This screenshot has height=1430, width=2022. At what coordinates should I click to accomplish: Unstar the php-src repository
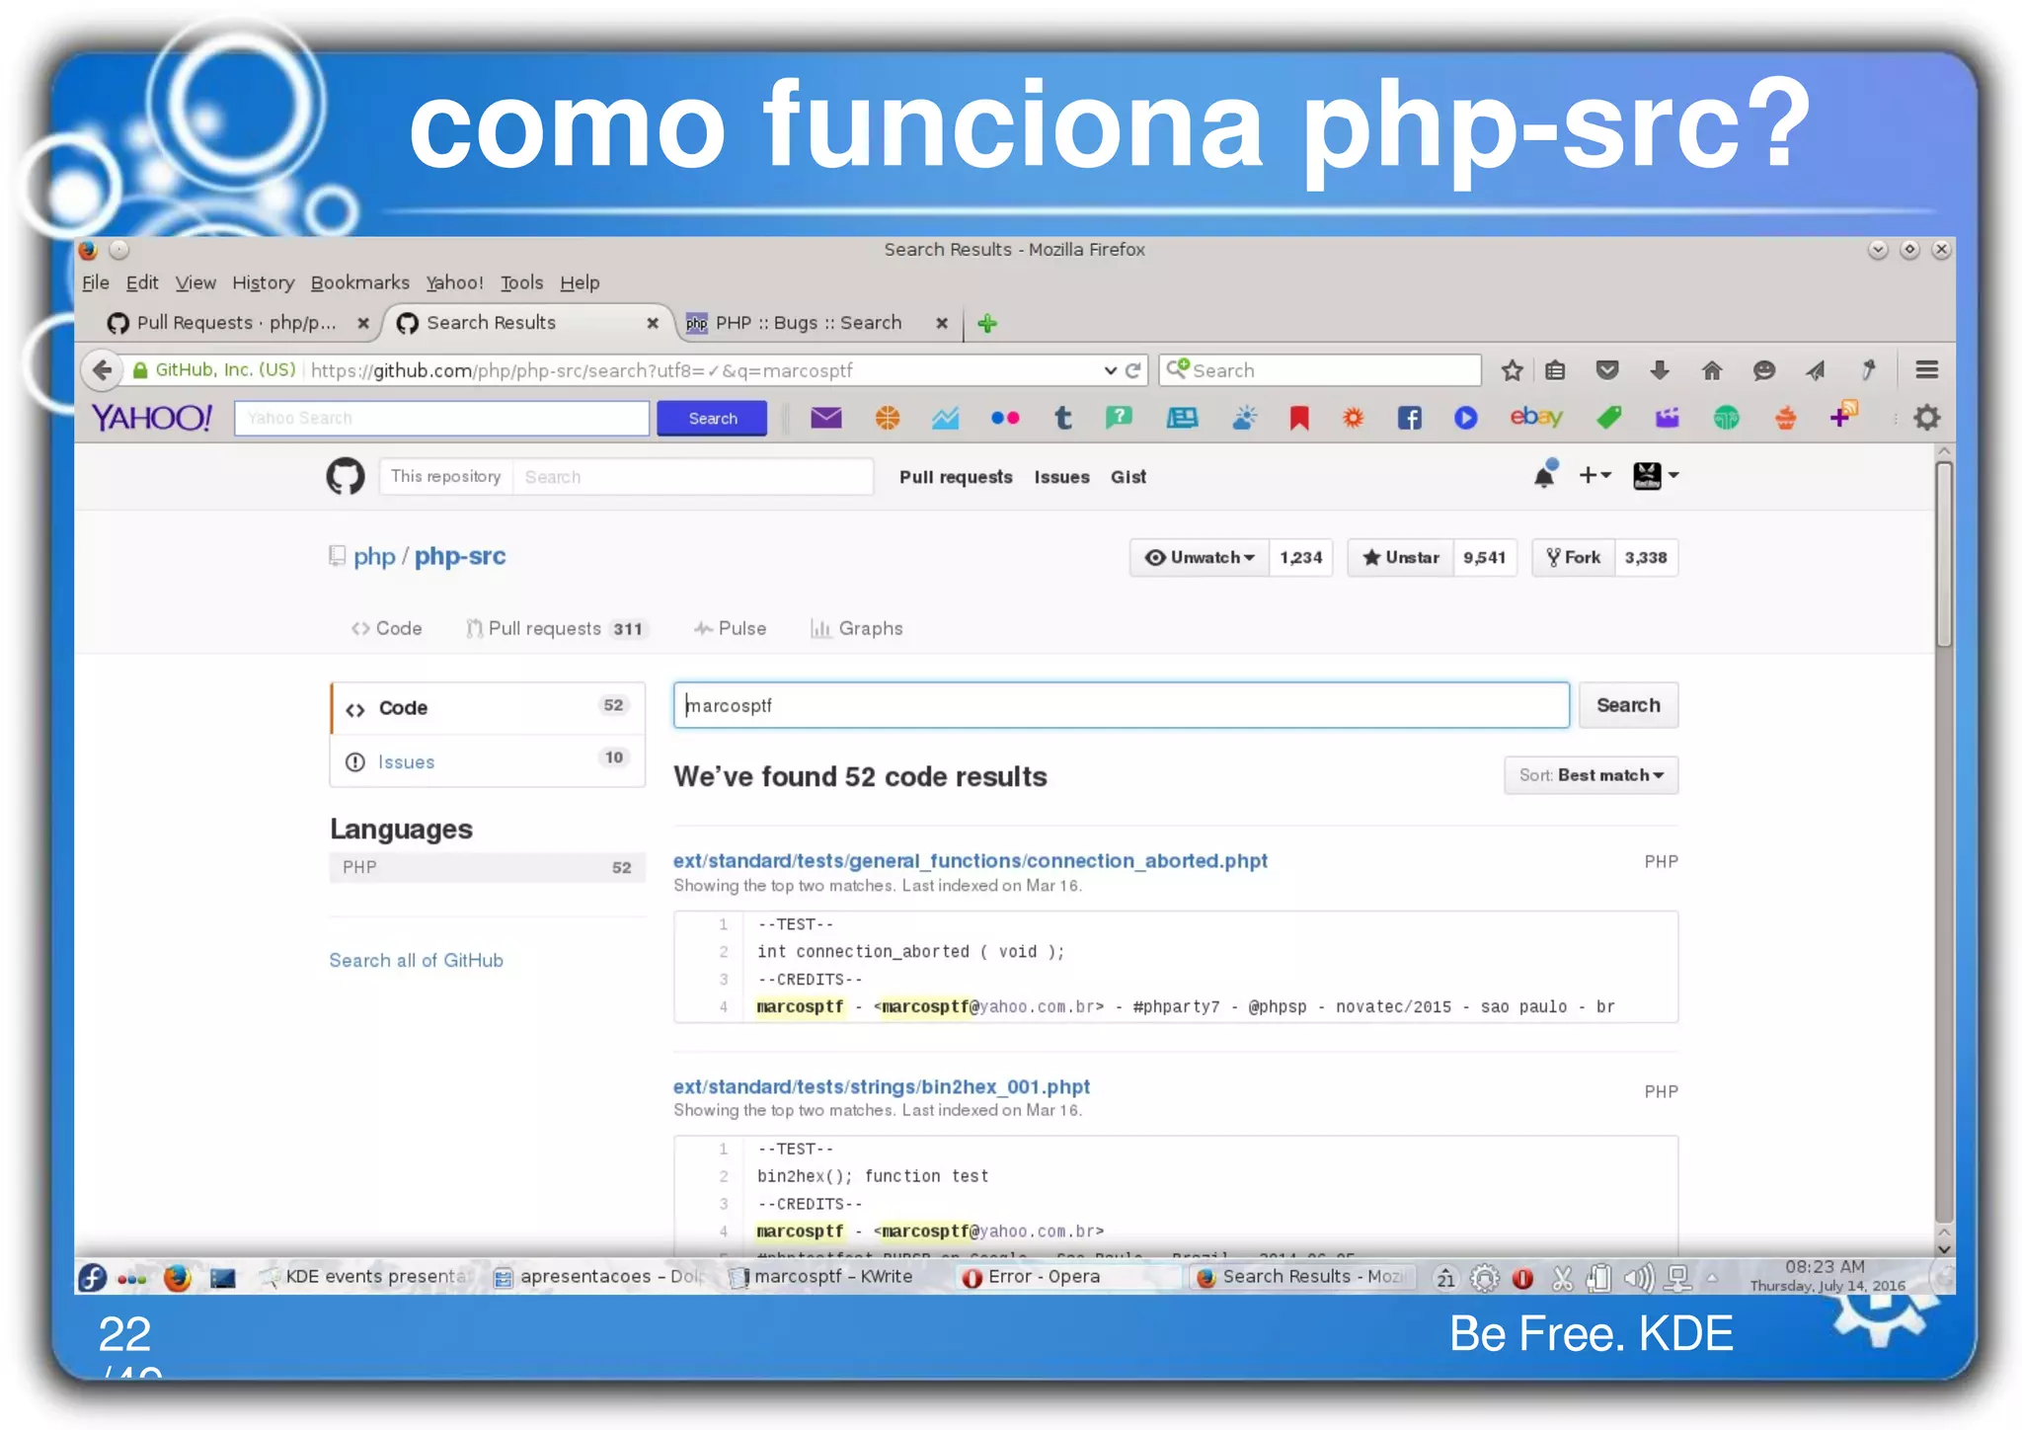click(x=1401, y=557)
